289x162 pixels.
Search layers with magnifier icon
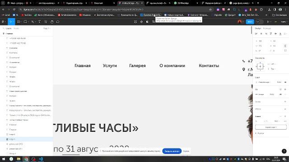pos(3,28)
